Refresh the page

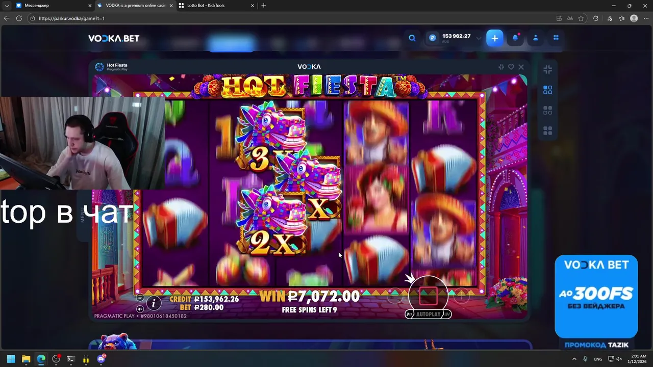point(19,18)
